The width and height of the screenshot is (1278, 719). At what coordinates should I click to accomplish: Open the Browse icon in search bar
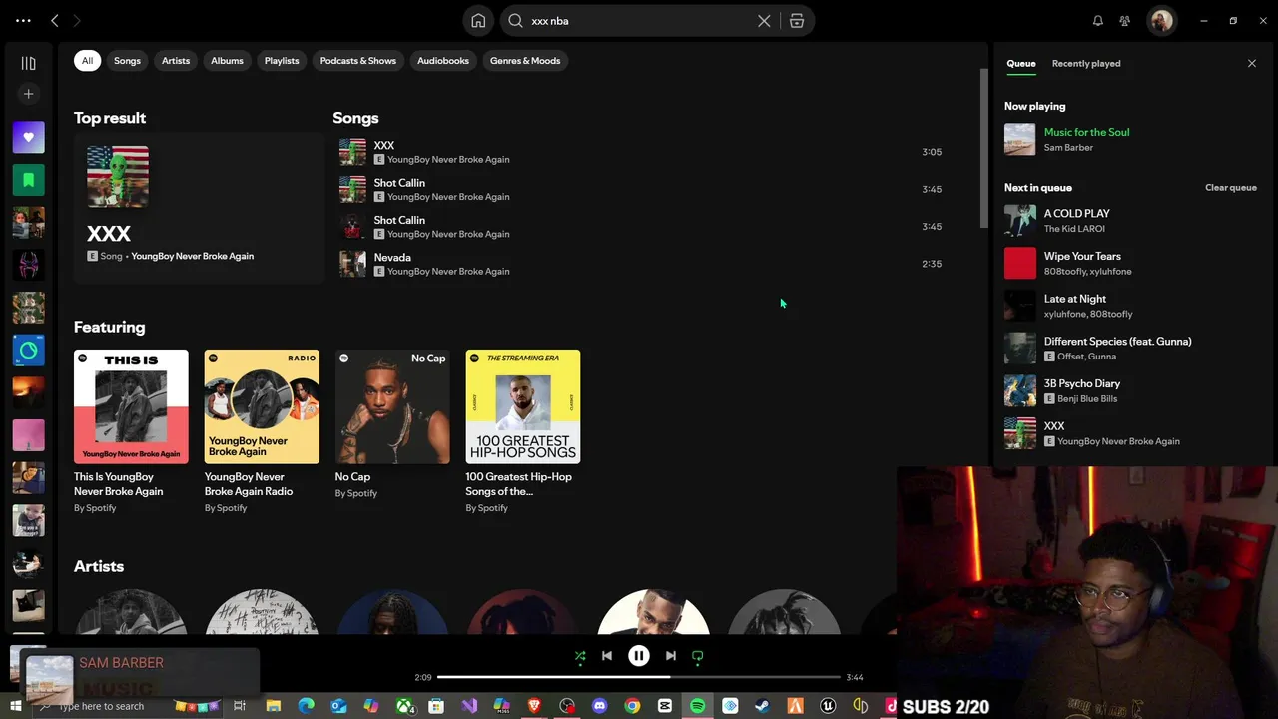pos(797,21)
